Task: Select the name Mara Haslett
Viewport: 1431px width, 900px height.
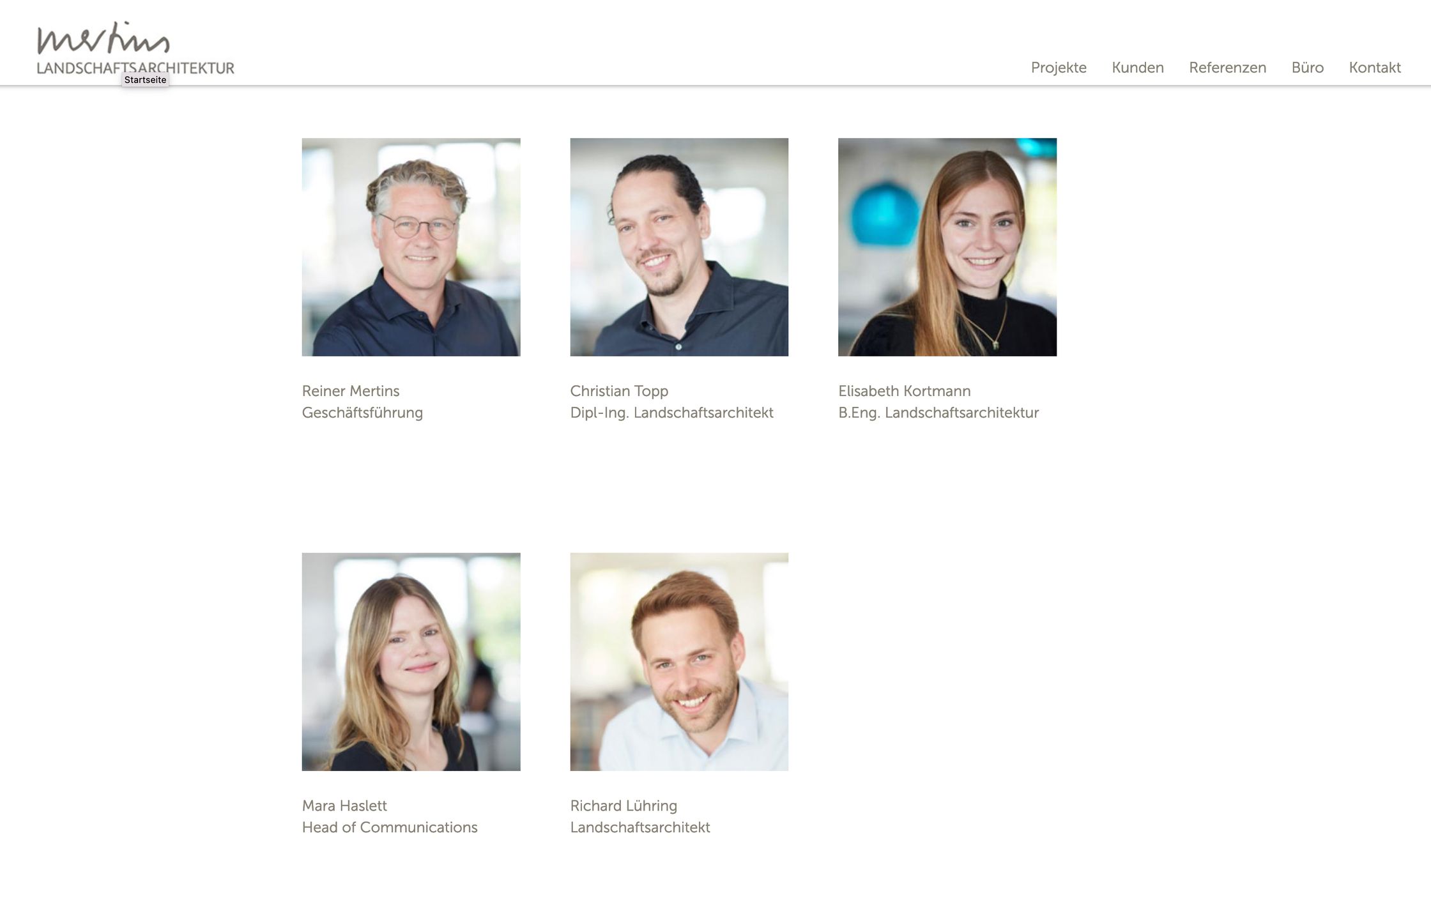Action: point(344,805)
